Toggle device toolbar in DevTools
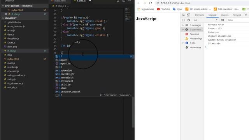The height and width of the screenshot is (140, 249). [188, 15]
